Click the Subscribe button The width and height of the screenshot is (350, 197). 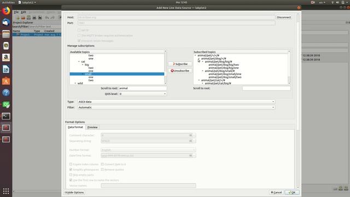coord(180,64)
